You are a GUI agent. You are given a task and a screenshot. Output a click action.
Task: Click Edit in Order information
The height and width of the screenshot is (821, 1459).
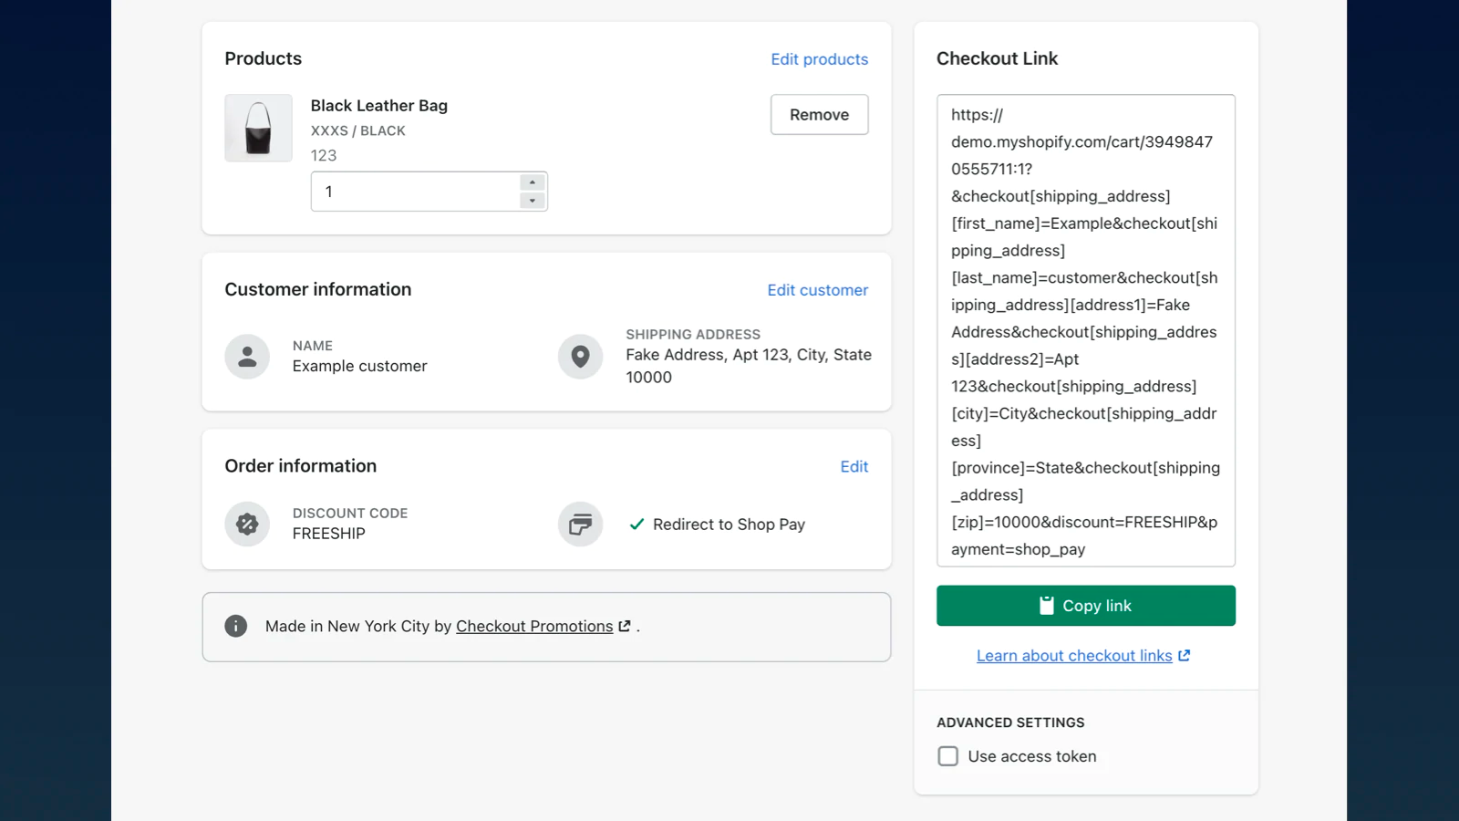854,466
